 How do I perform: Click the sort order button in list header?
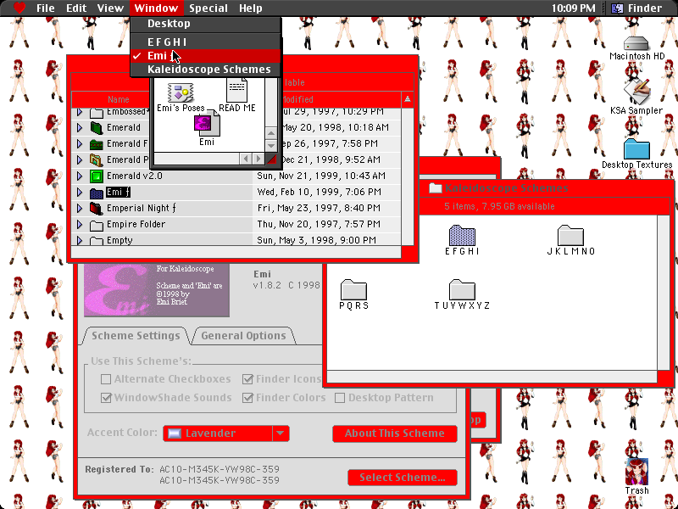click(408, 99)
